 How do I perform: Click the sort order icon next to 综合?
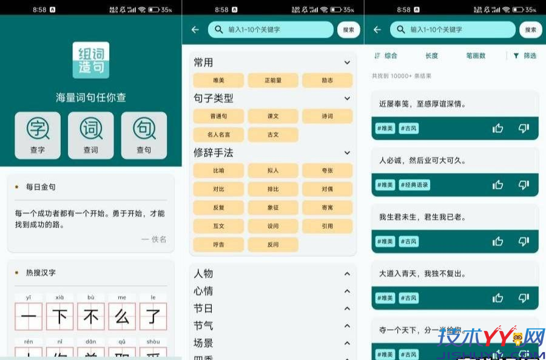click(376, 55)
